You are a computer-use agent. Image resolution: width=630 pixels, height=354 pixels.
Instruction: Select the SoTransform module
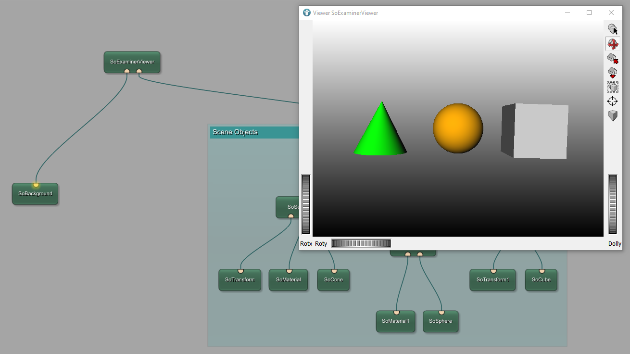click(239, 280)
